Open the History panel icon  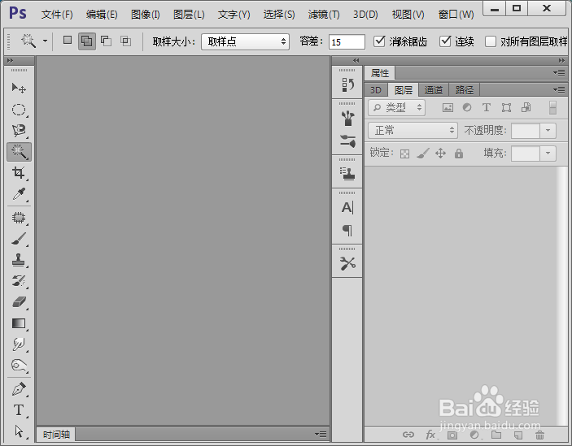[x=347, y=84]
